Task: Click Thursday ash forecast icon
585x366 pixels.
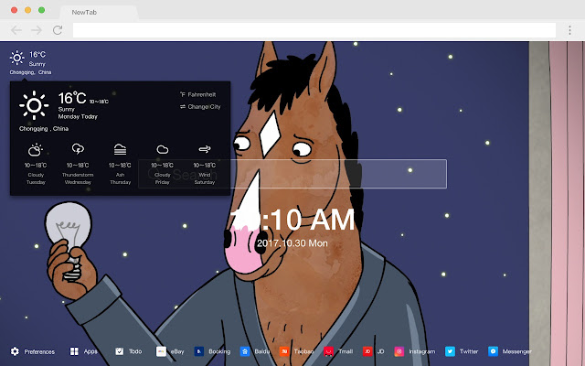Action: (x=120, y=149)
